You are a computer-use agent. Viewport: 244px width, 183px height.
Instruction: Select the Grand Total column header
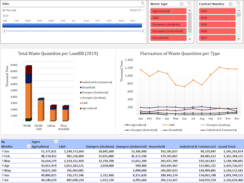tap(227, 146)
